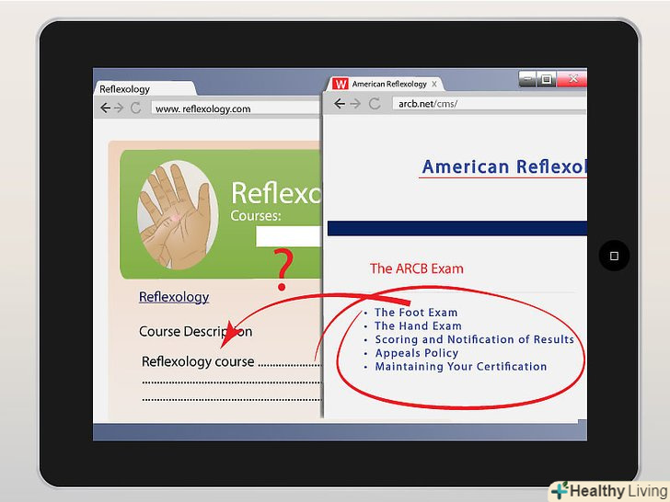The width and height of the screenshot is (670, 502).
Task: Click the hand reflexology illustration
Action: pos(178,215)
